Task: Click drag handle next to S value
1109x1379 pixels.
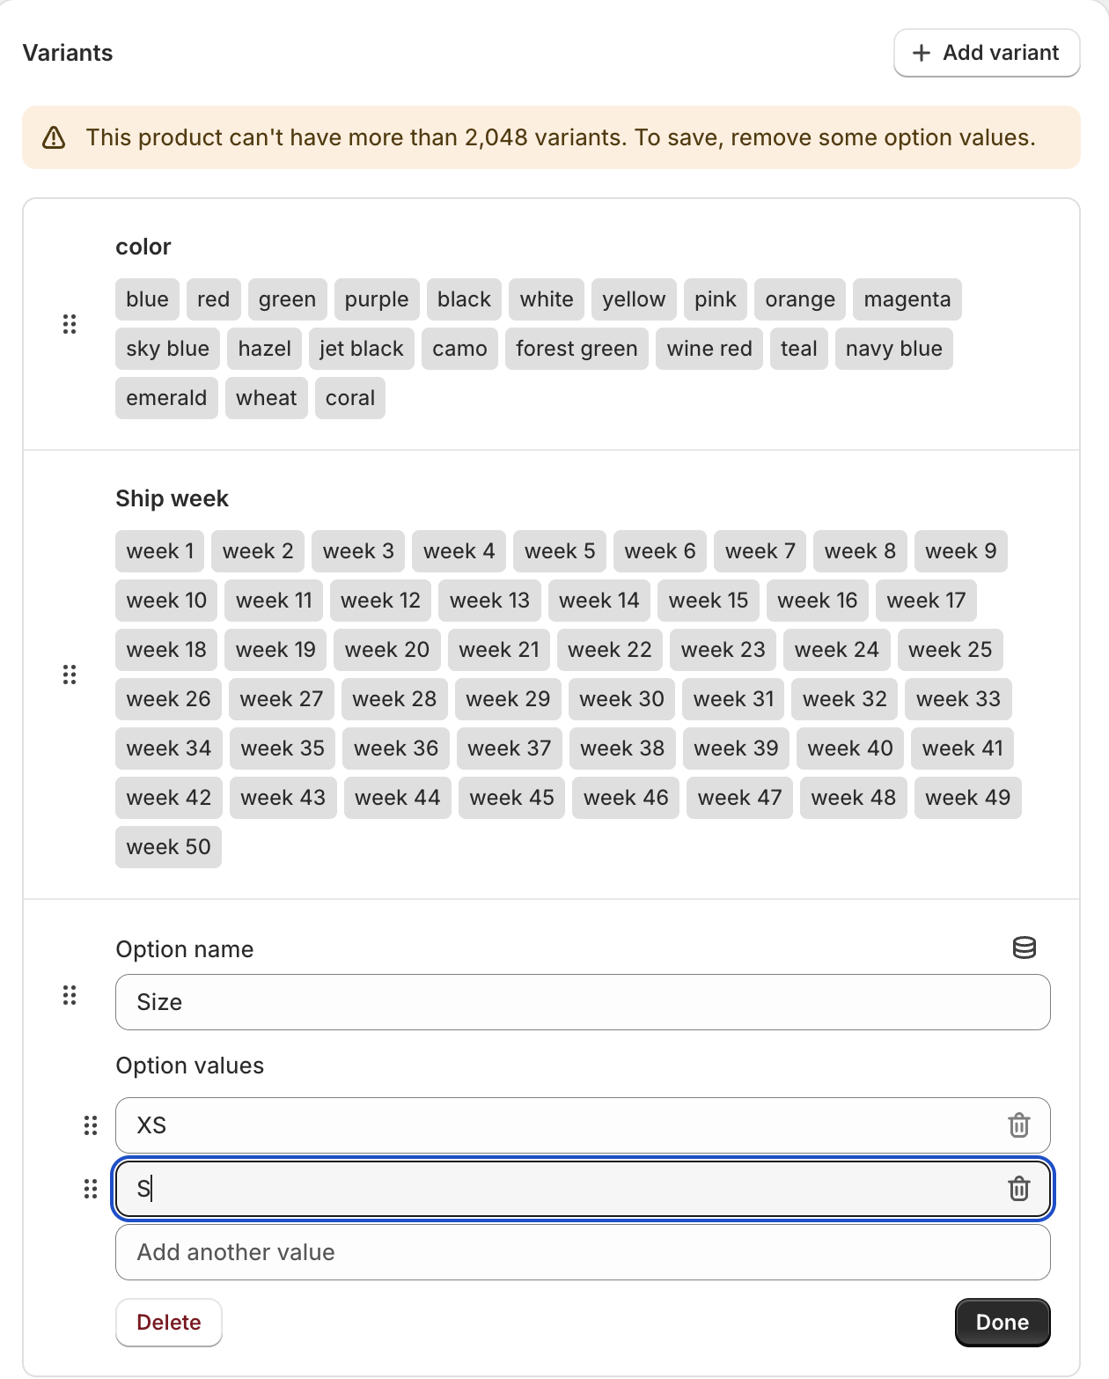Action: (91, 1190)
